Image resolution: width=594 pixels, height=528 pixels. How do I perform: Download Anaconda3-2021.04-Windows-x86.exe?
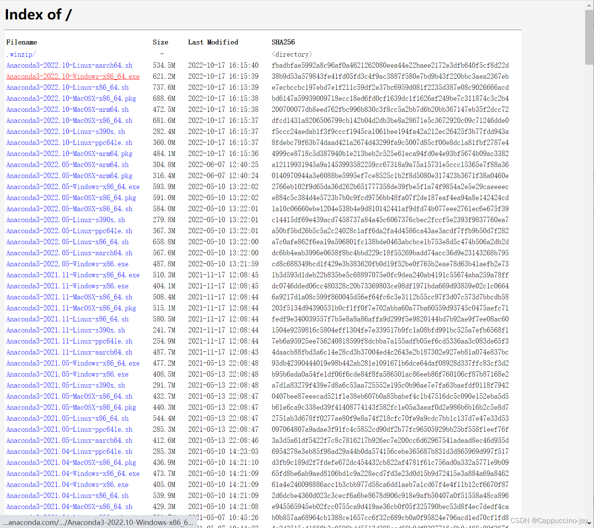(x=67, y=485)
